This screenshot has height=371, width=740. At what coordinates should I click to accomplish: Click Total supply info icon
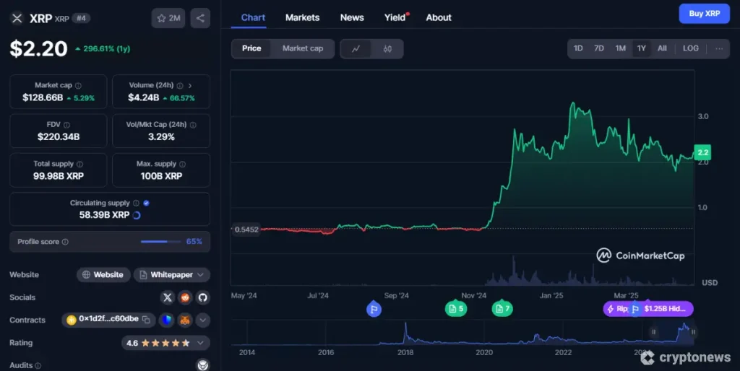79,164
